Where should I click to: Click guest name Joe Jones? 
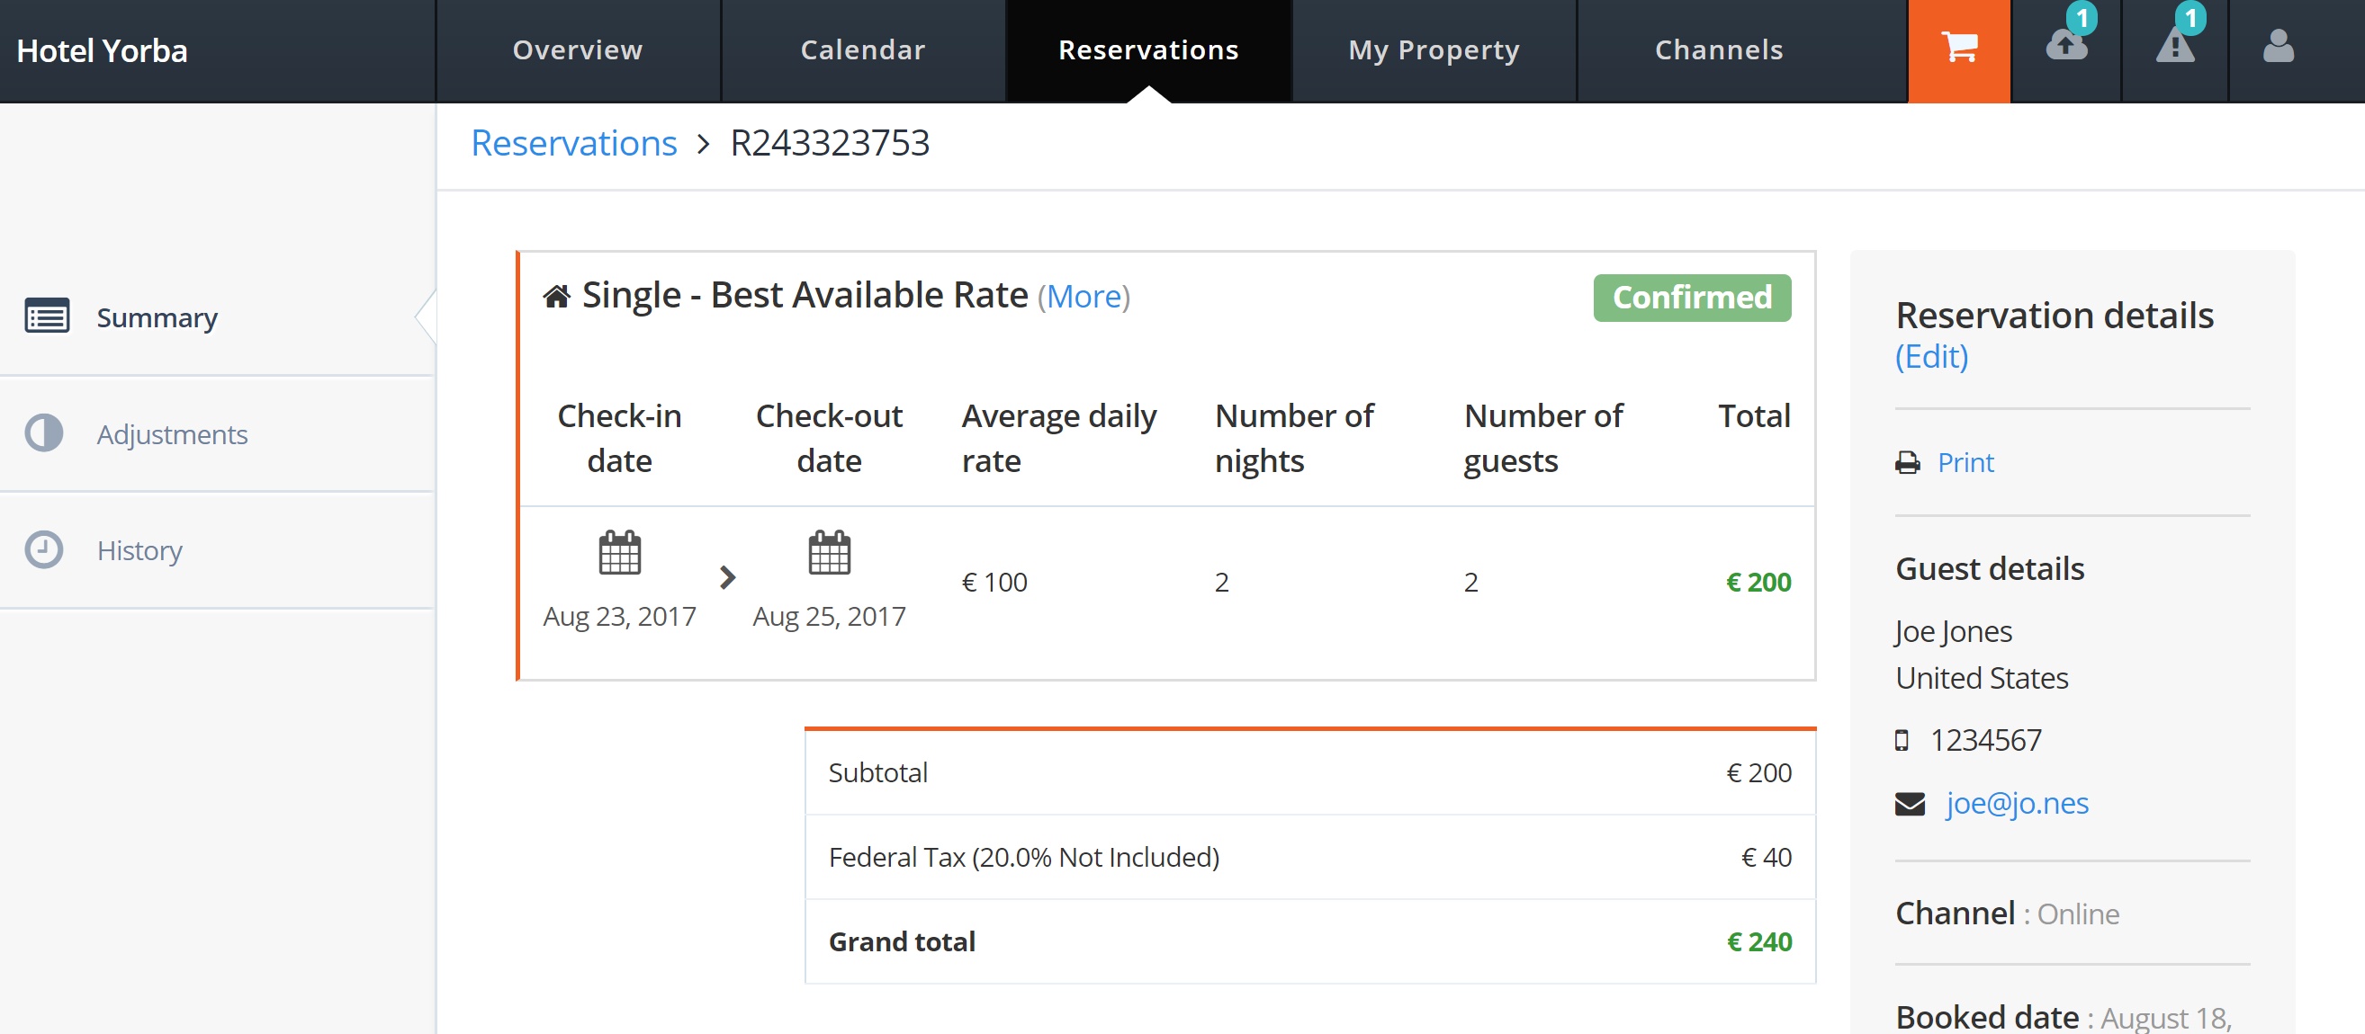pos(1953,632)
